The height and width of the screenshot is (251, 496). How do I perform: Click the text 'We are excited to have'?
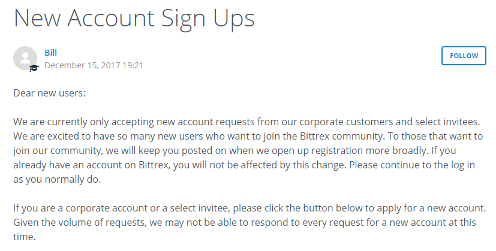62,136
